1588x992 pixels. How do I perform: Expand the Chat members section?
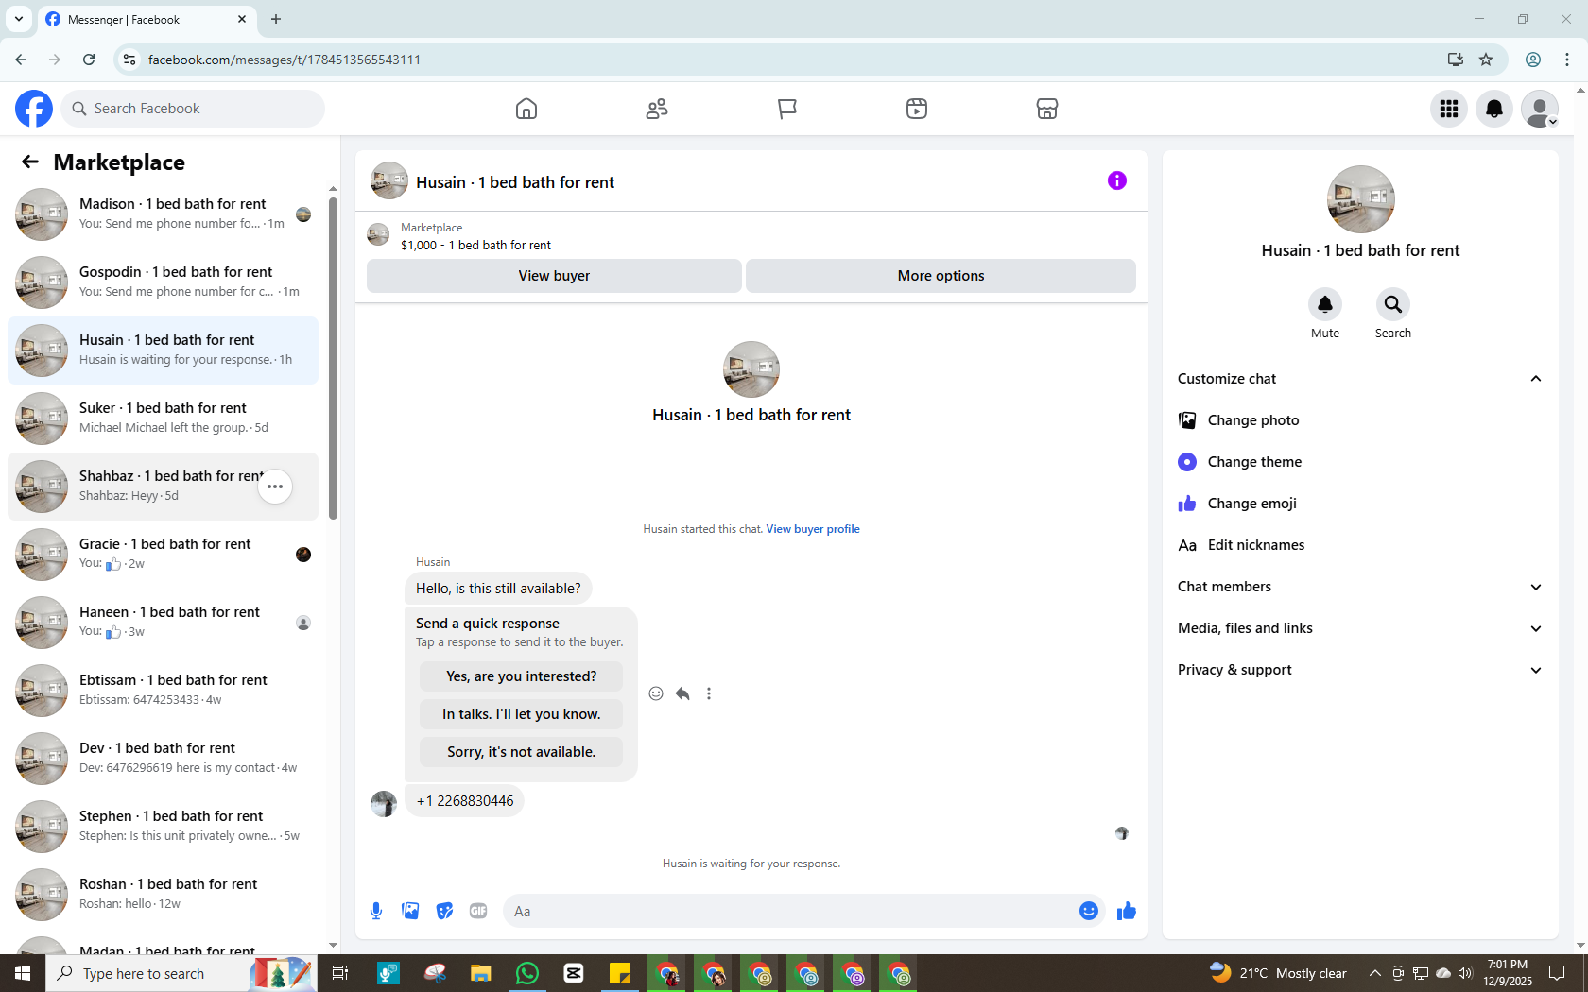click(1360, 587)
